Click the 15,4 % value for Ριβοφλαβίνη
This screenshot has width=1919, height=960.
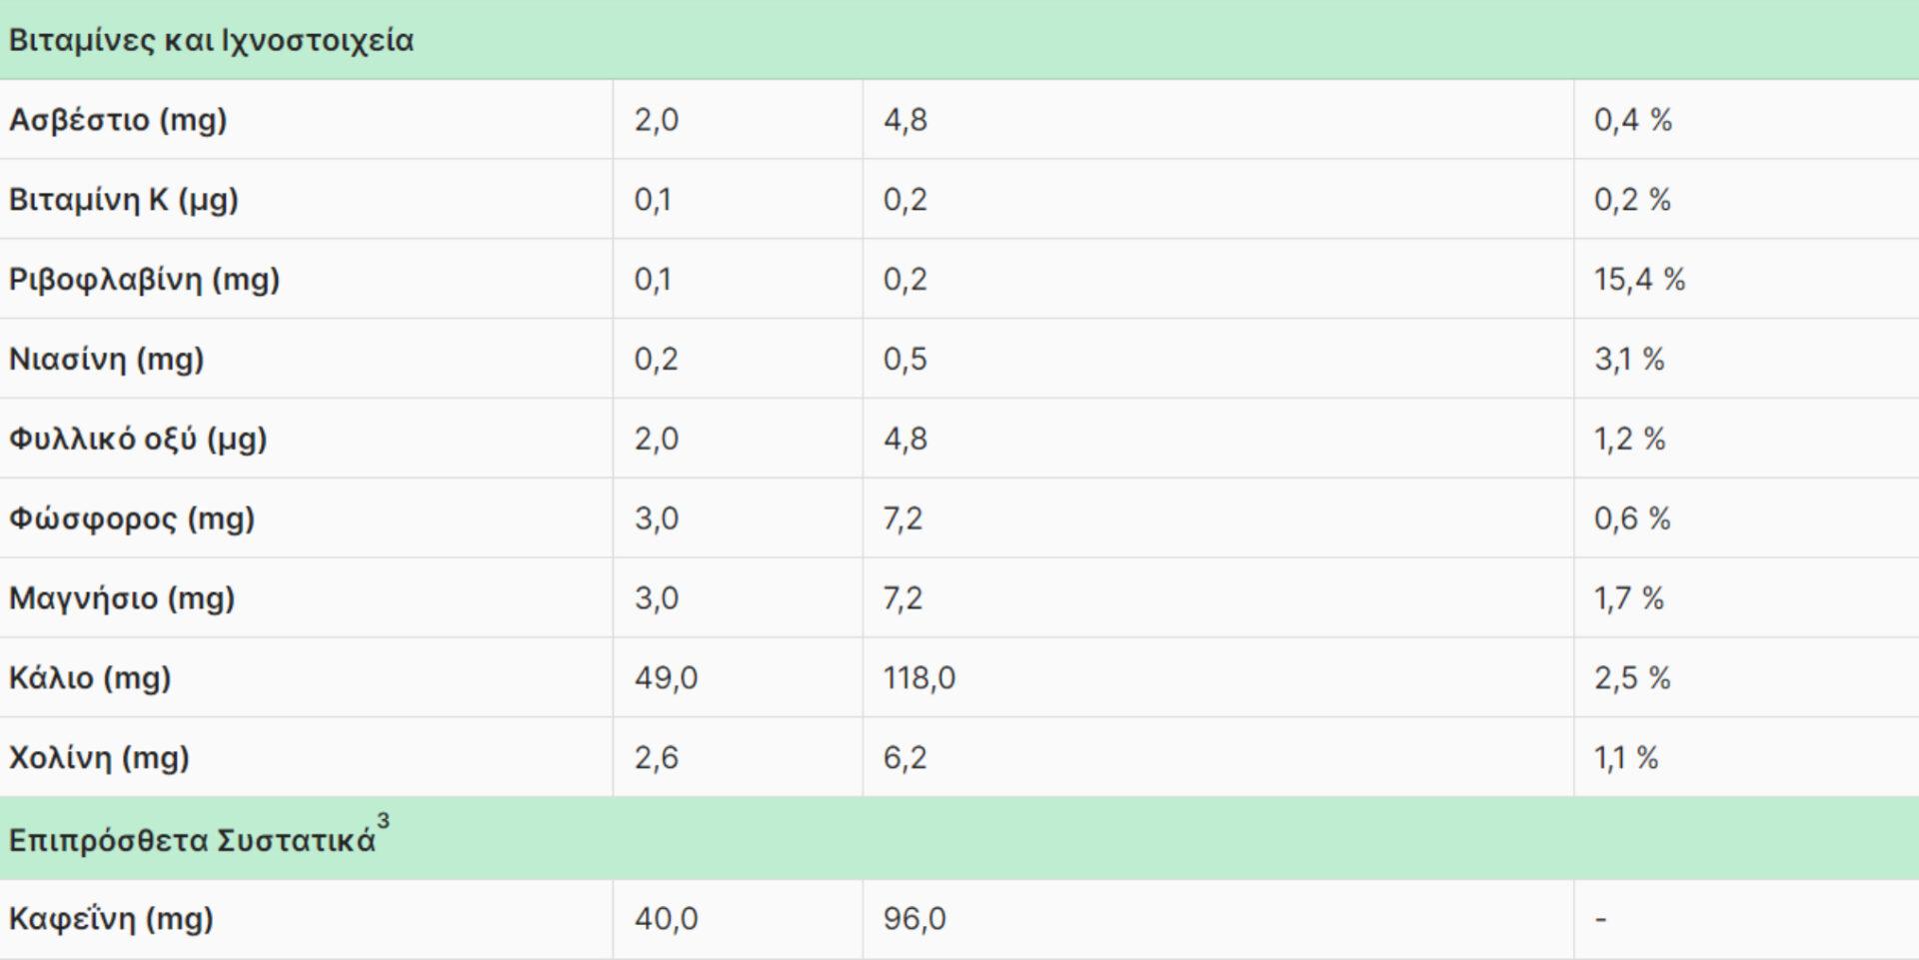1639,280
